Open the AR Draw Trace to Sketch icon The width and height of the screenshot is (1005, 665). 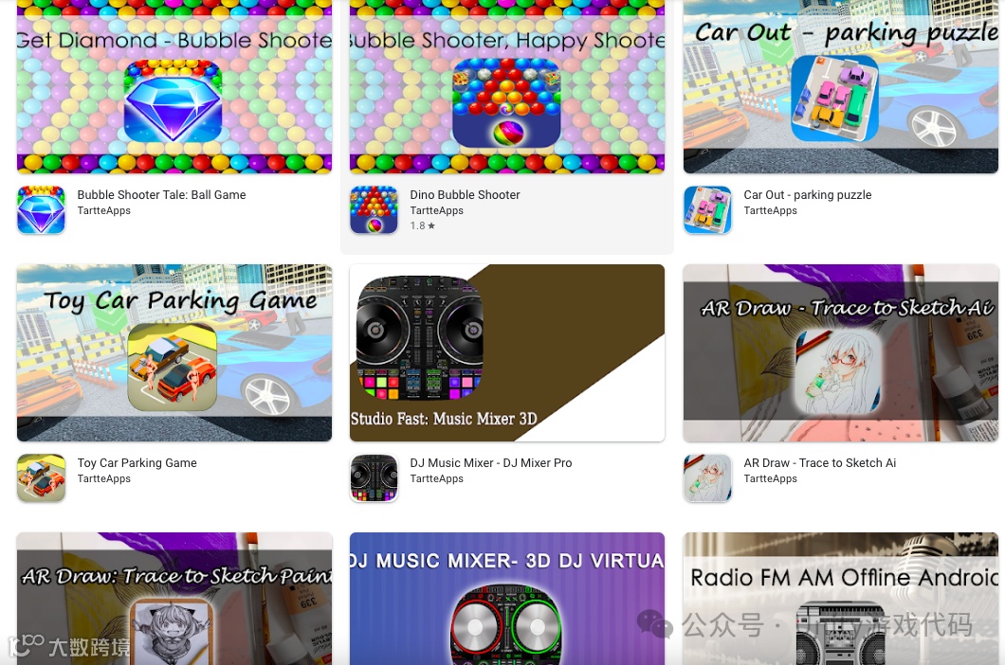pos(707,478)
